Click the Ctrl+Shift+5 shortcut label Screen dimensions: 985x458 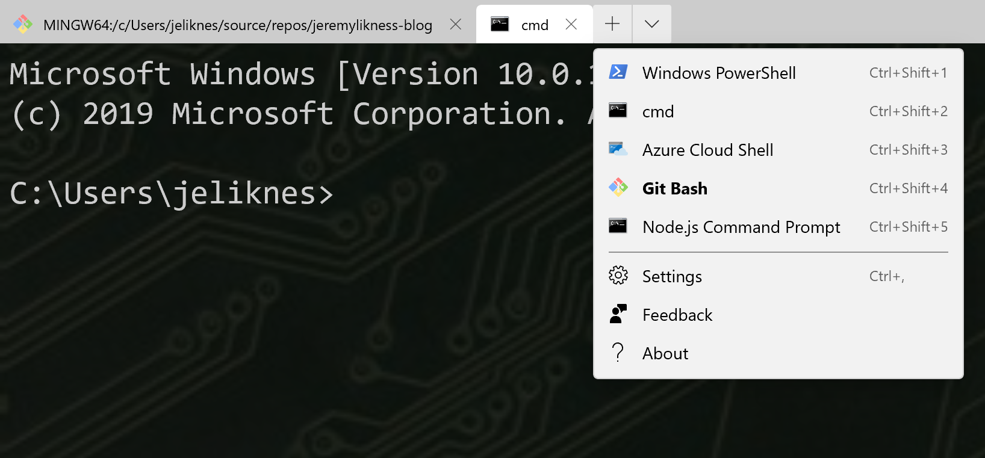908,227
